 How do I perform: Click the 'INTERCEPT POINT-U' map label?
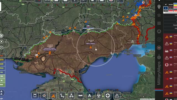coord(50,48)
